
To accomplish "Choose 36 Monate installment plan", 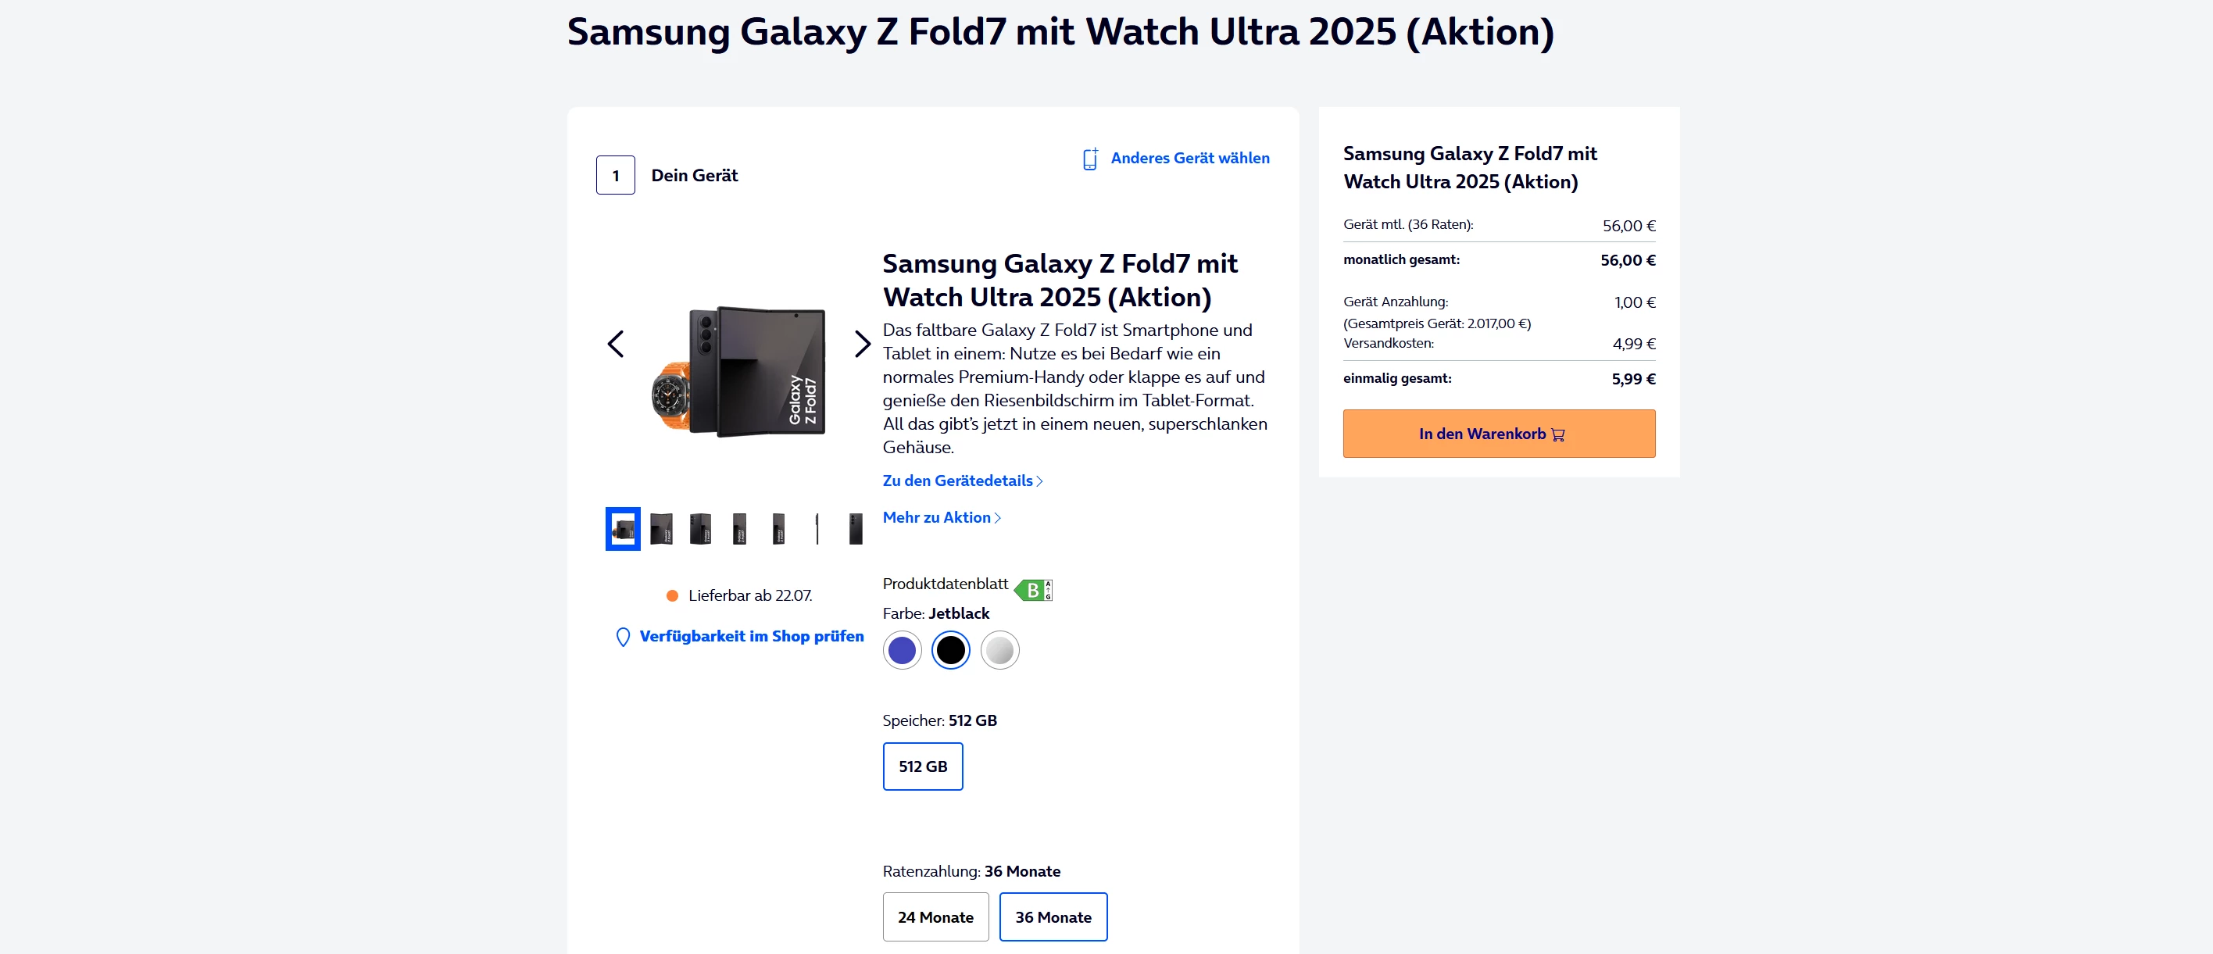I will 1053,916.
